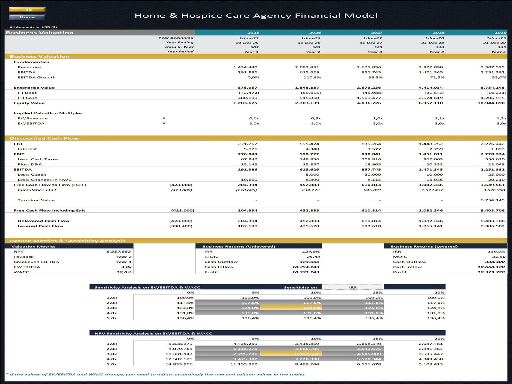This screenshot has height=384, width=512.
Task: Click the Home navigation button
Action: click(x=27, y=17)
